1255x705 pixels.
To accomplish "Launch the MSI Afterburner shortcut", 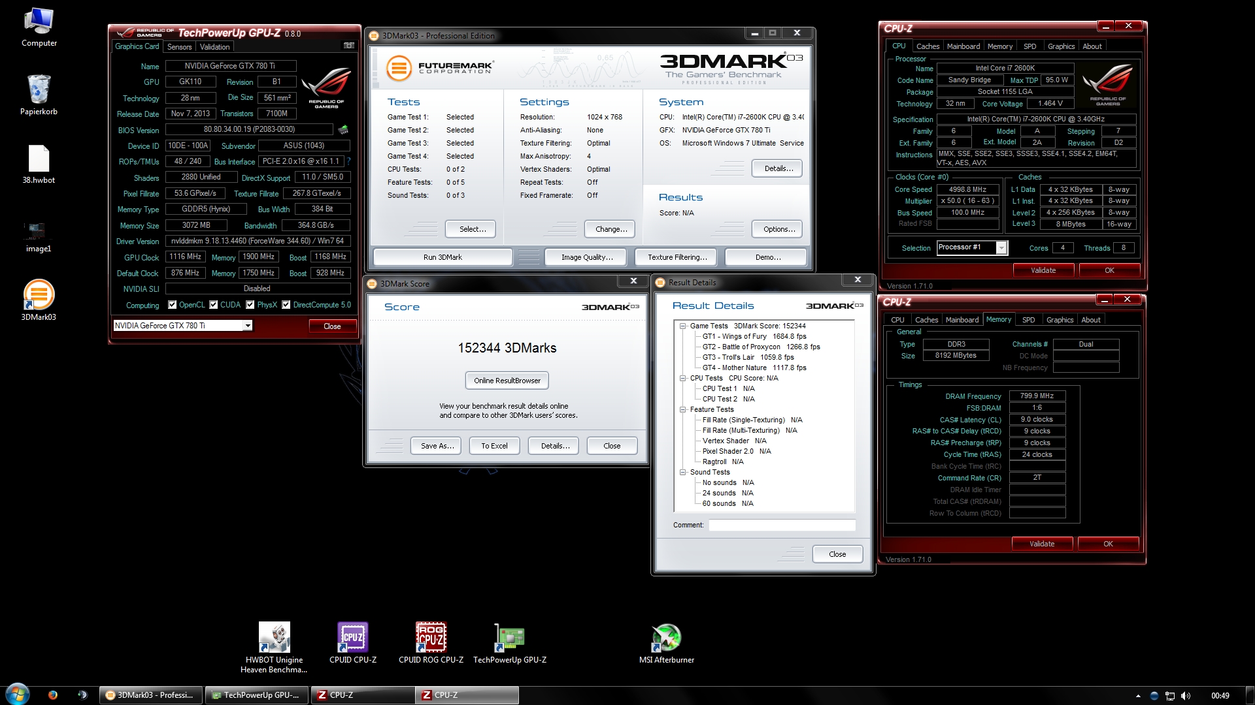I will (667, 643).
